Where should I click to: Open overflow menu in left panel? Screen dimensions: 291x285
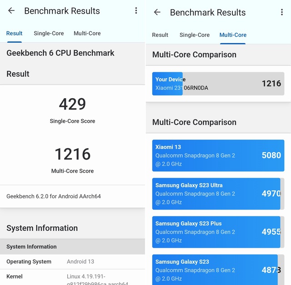click(x=136, y=10)
